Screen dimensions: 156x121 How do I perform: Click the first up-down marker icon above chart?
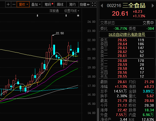pos(37,15)
